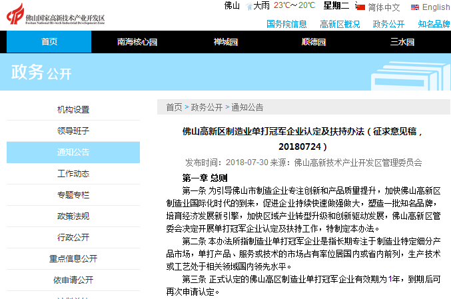This screenshot has height=299, width=451.
Task: Open 顺德园 navigation tab
Action: [x=314, y=42]
